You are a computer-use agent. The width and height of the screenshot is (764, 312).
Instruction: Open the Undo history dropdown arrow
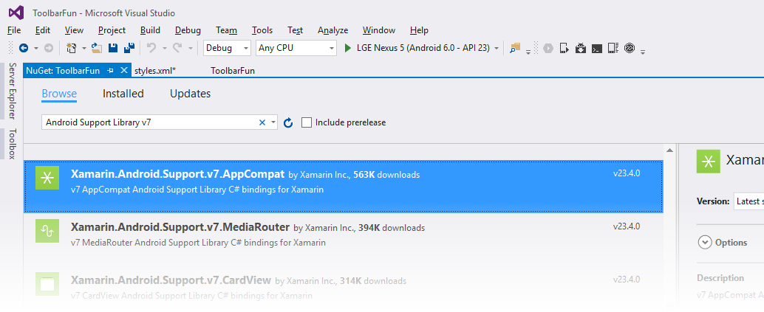(164, 48)
